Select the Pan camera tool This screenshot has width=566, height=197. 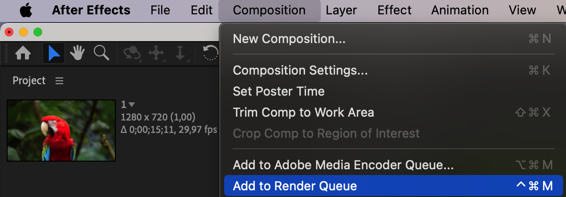(x=156, y=54)
